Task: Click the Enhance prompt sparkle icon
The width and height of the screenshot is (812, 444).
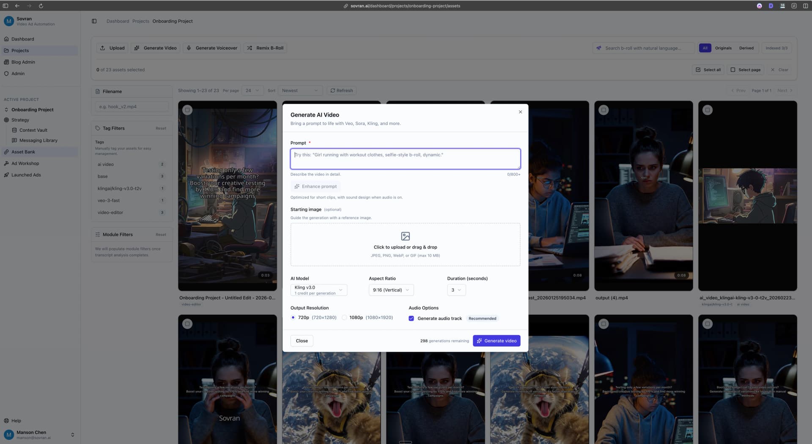Action: [x=296, y=186]
